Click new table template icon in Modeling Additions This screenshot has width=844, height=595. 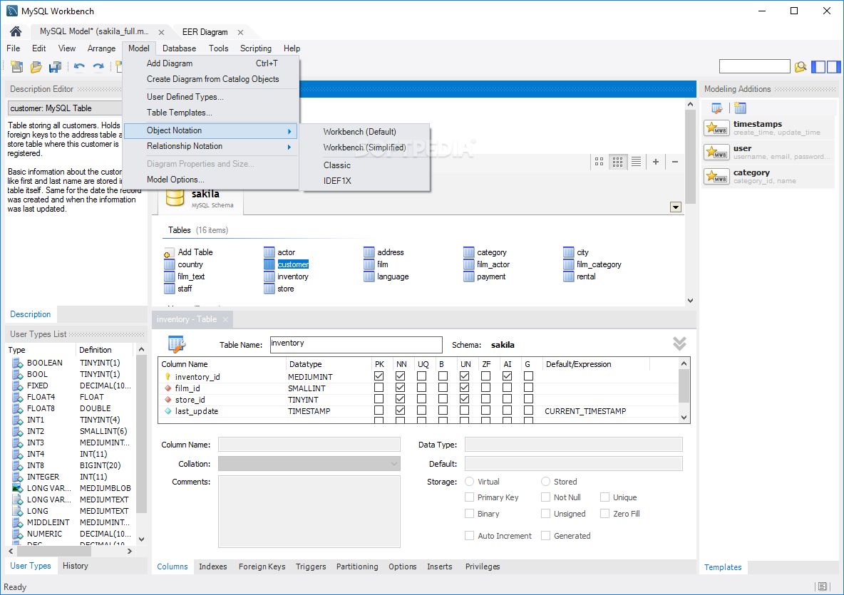740,108
